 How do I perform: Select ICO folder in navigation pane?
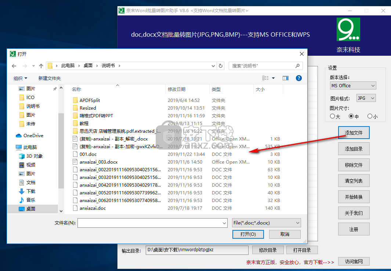(30, 98)
